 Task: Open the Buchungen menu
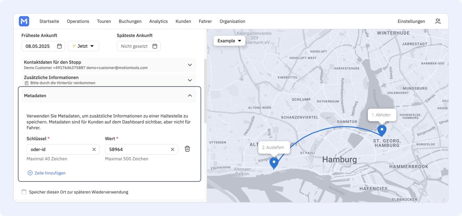click(130, 21)
